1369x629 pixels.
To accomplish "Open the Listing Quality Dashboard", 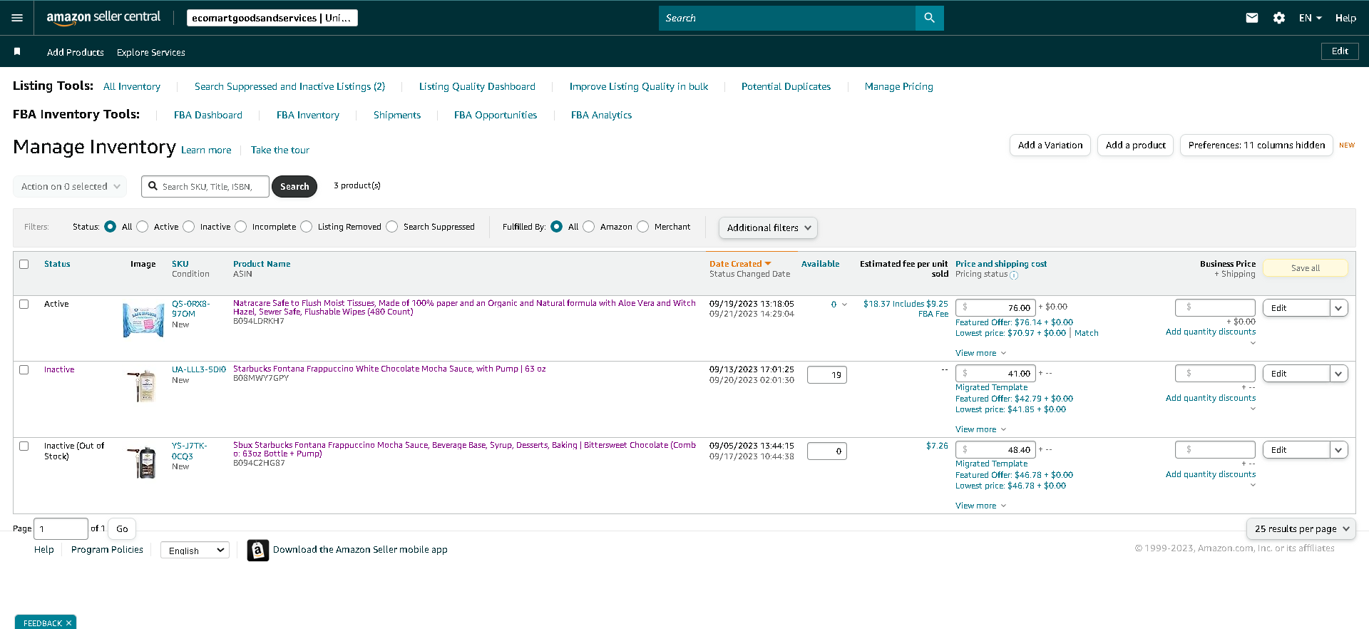I will [477, 86].
